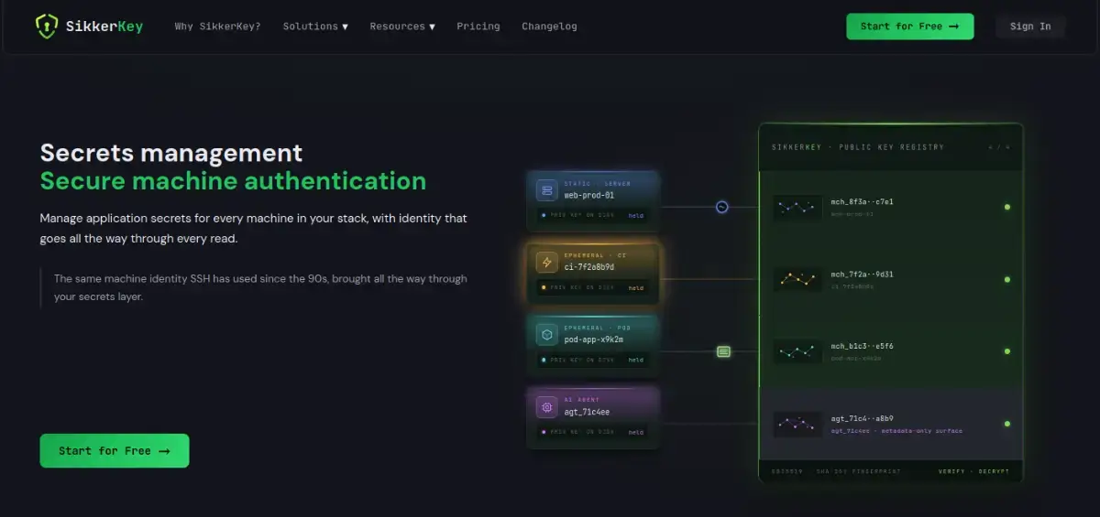Click the Secrets management heading
Viewport: 1100px width, 517px height.
[x=171, y=152]
